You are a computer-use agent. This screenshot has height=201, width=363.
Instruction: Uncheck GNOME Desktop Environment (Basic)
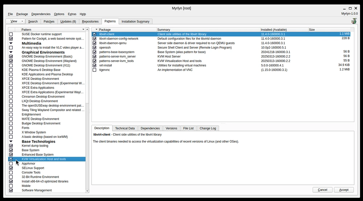click(x=11, y=57)
